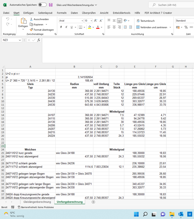This screenshot has height=219, width=194.
Task: Open the file name dropdown in title bar
Action: click(96, 5)
